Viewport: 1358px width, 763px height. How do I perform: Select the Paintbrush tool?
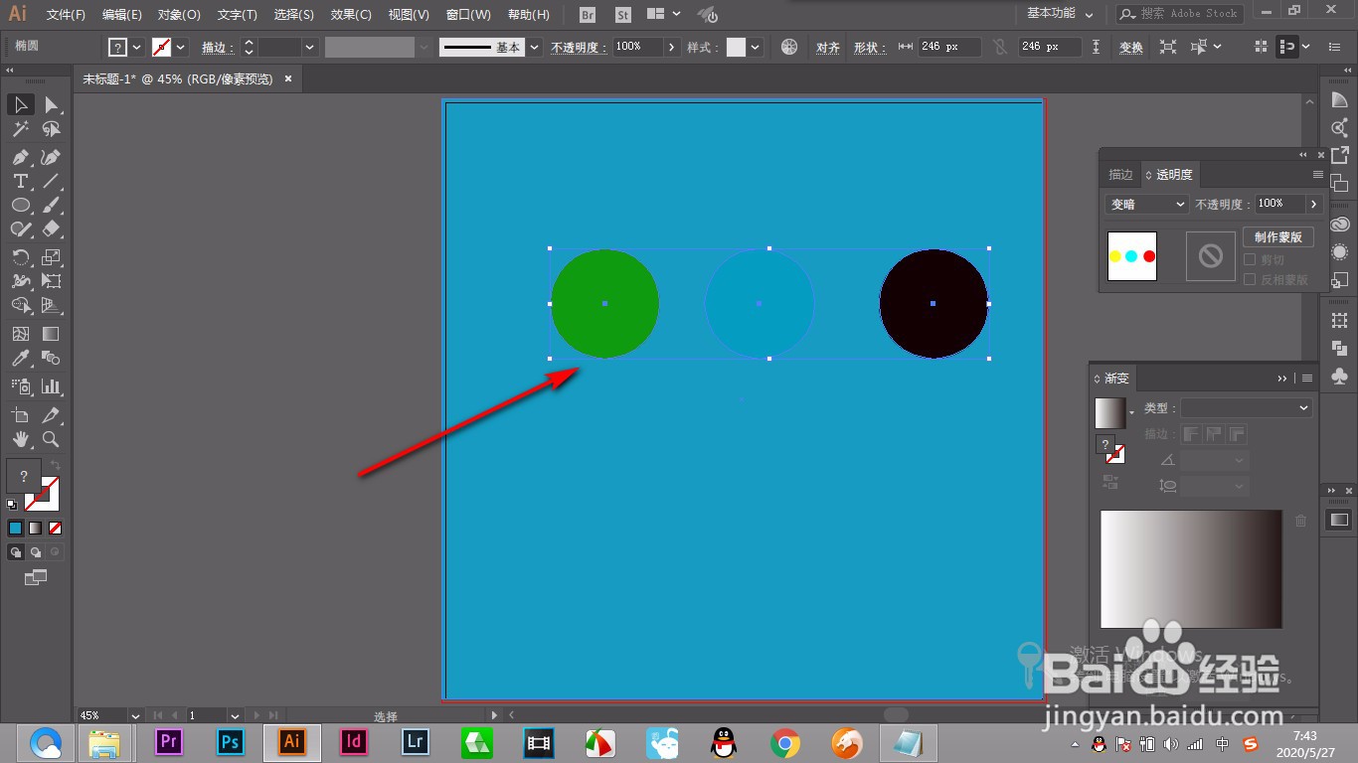coord(51,205)
